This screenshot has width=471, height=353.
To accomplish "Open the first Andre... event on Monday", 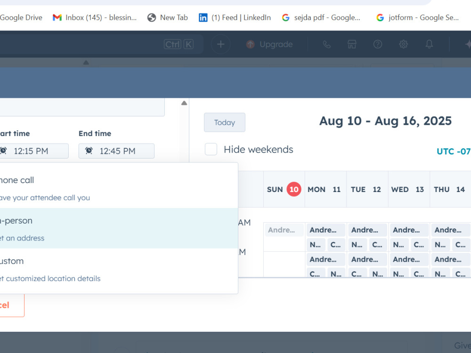I will click(326, 230).
